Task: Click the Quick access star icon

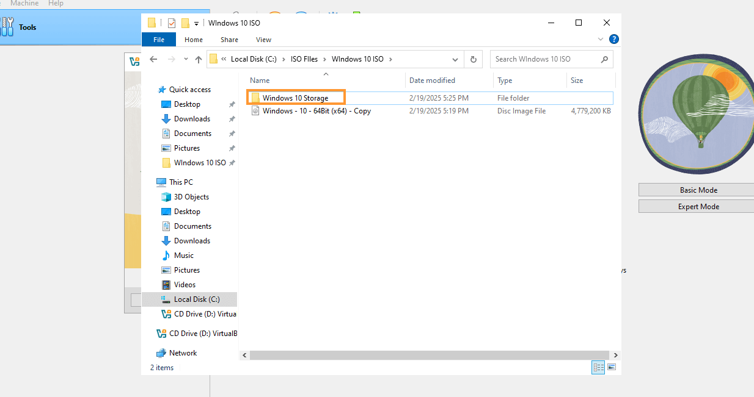Action: (162, 90)
